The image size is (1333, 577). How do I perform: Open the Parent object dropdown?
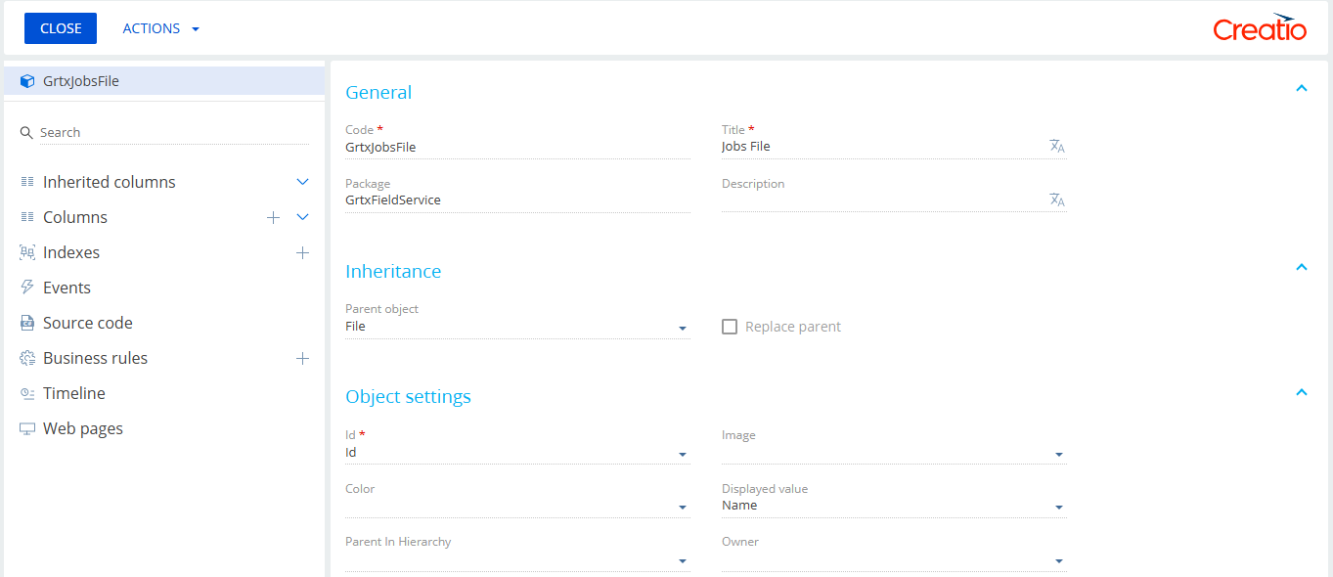(x=683, y=328)
